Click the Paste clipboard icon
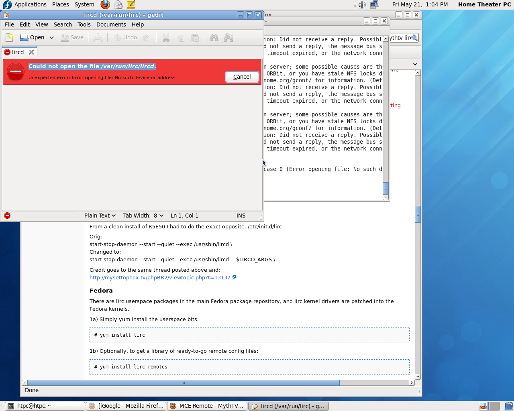The height and width of the screenshot is (411, 514). coord(195,38)
